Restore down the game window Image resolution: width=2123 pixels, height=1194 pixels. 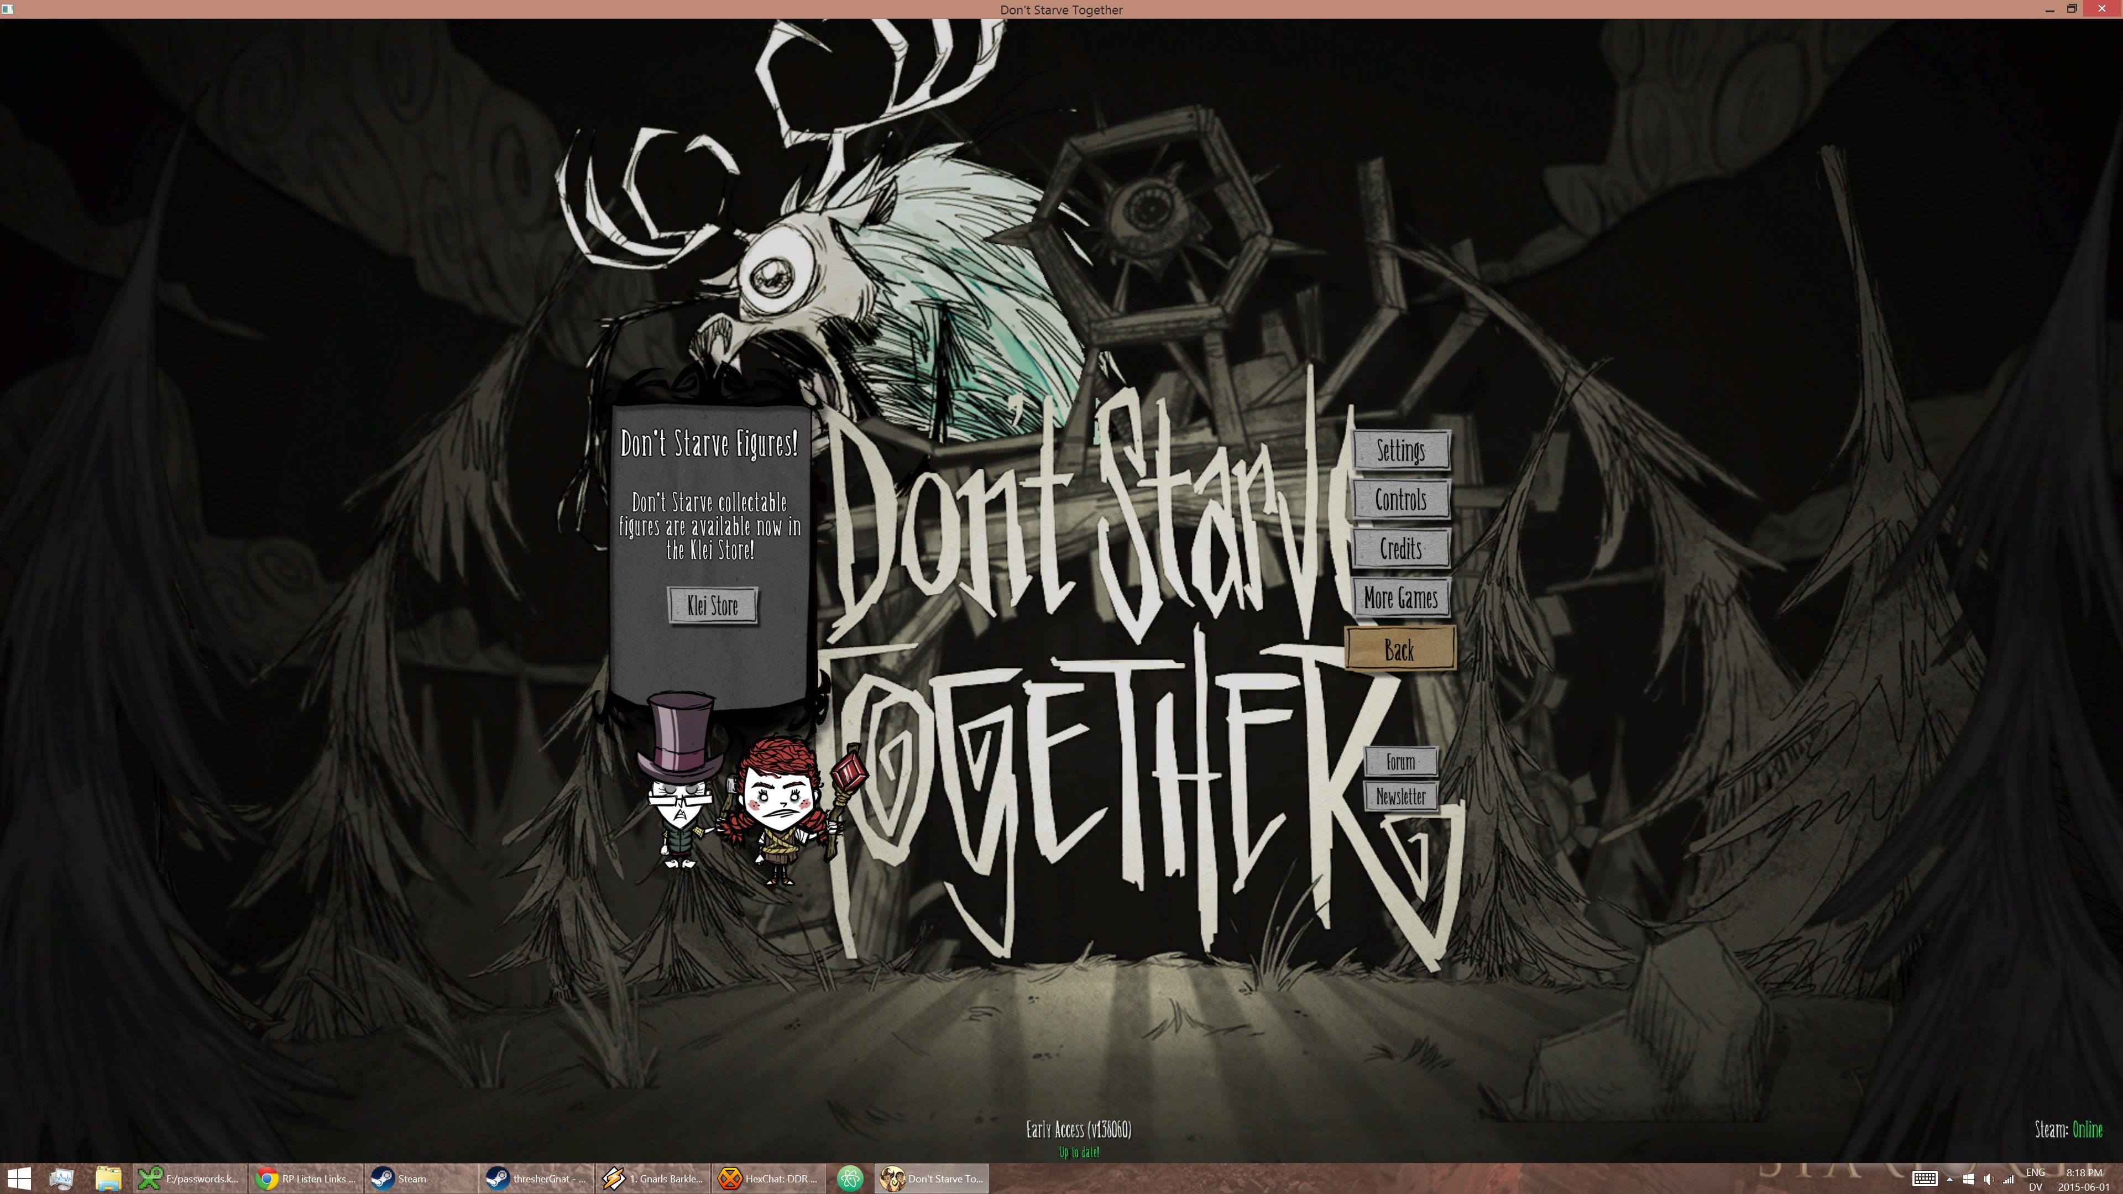point(2072,9)
